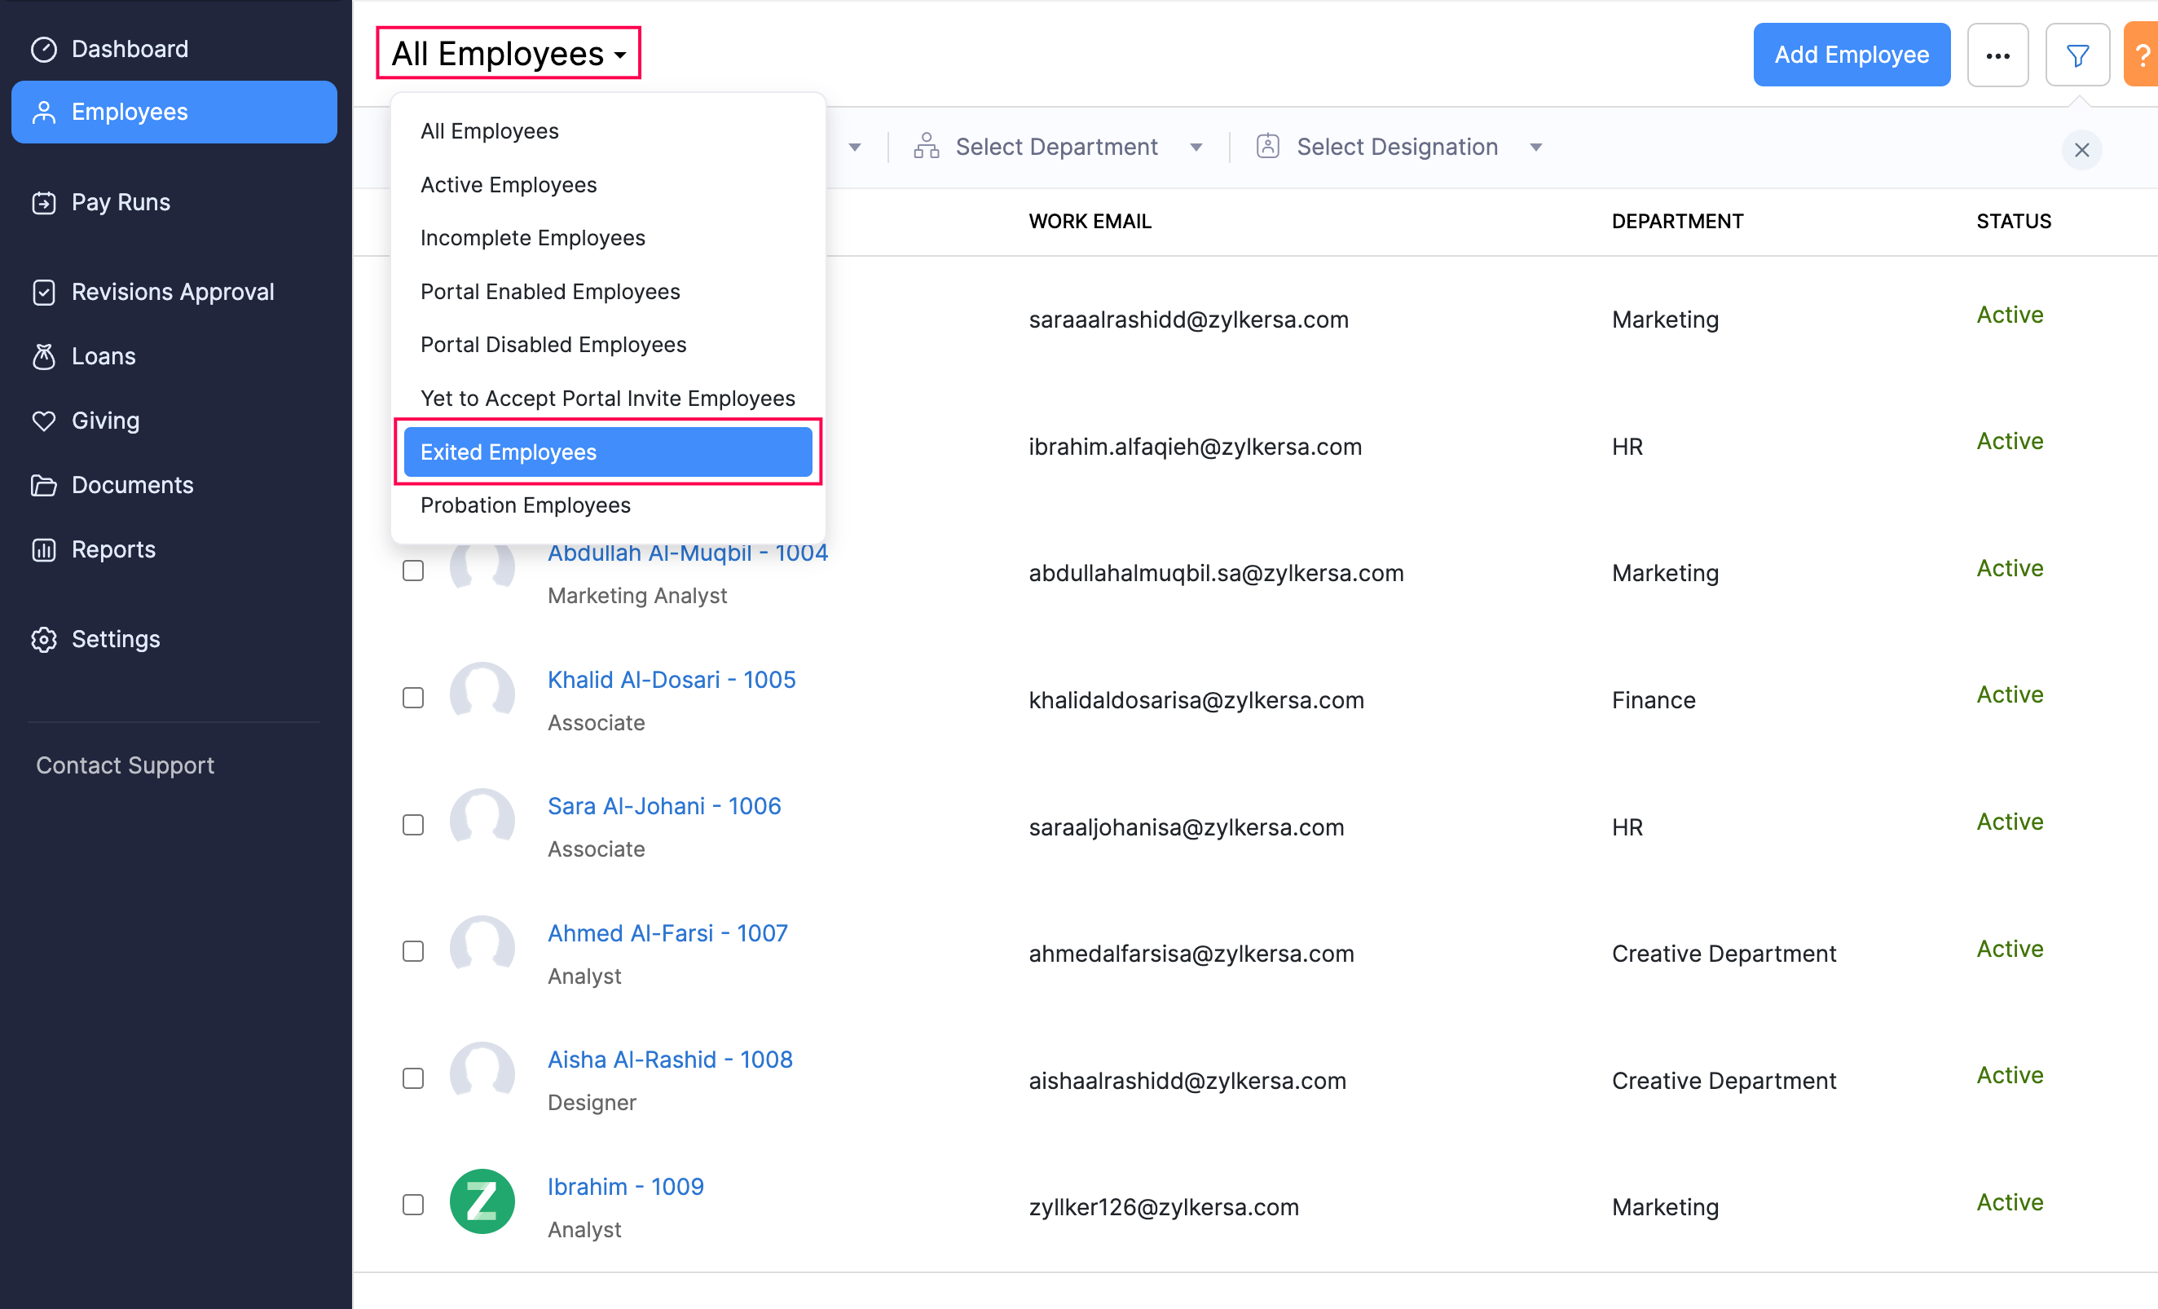Select Probation Employees from the menu
The image size is (2158, 1309).
point(525,505)
